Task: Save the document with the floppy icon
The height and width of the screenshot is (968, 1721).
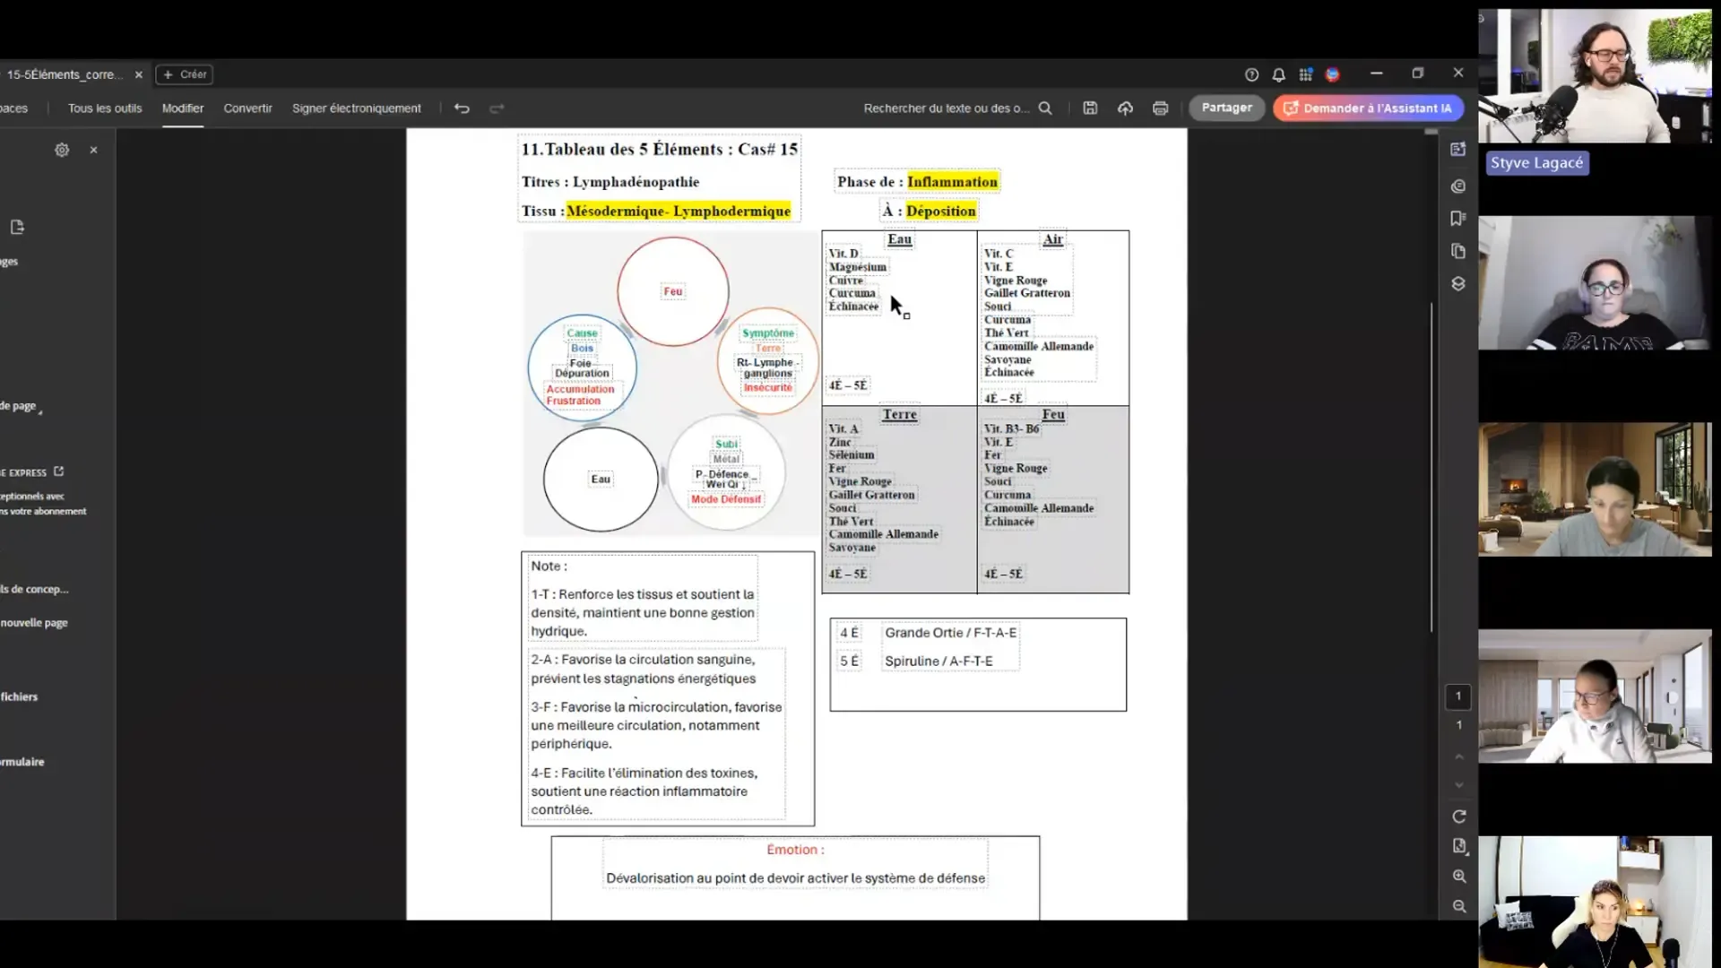Action: click(x=1090, y=108)
